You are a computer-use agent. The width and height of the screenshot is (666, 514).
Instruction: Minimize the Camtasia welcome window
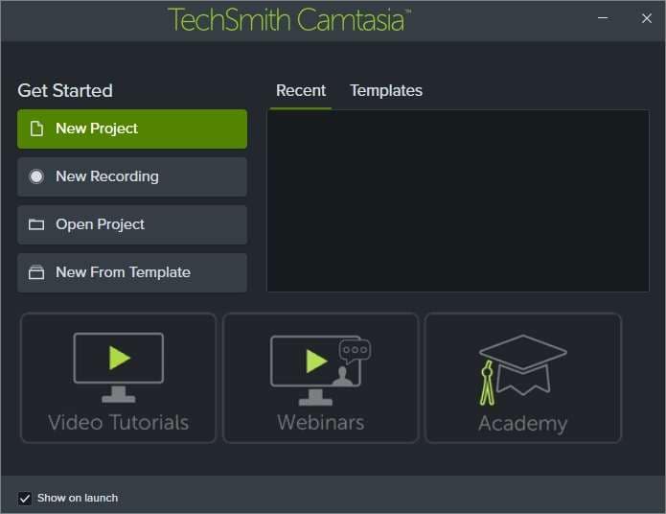point(603,18)
